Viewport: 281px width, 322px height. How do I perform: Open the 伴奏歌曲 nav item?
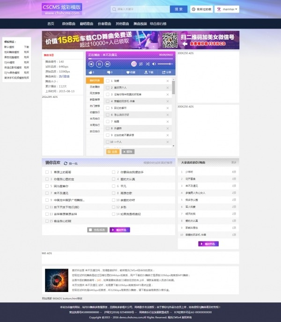click(104, 24)
